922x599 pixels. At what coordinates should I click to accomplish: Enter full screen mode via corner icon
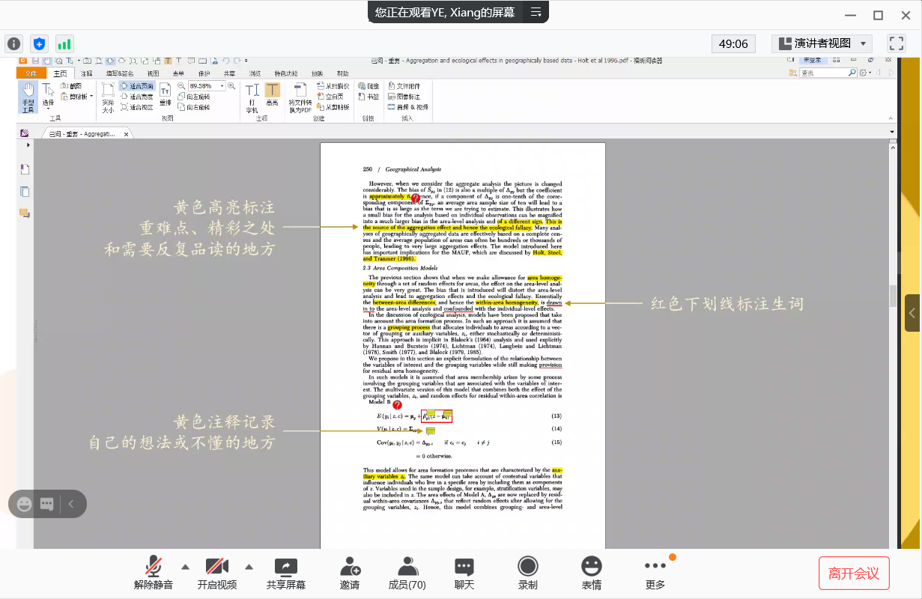click(897, 43)
